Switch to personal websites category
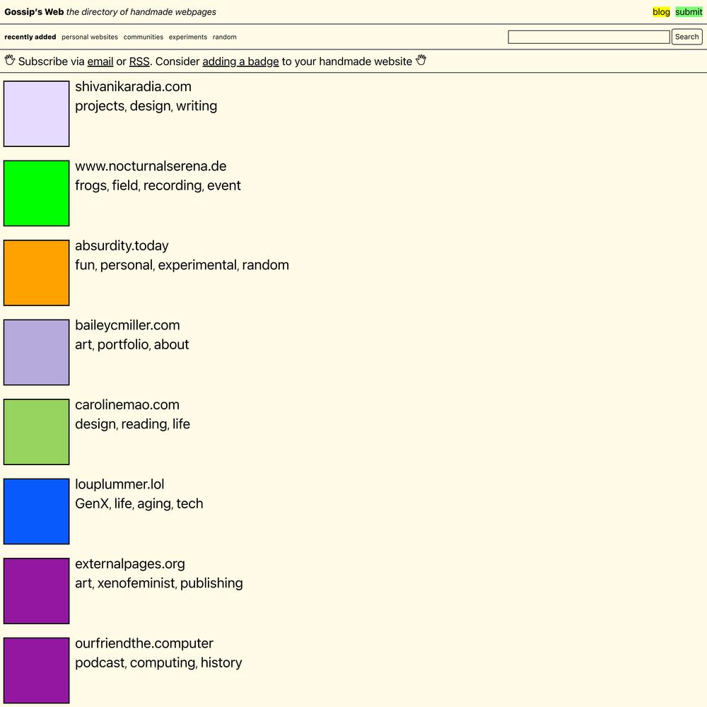The image size is (707, 707). click(90, 37)
